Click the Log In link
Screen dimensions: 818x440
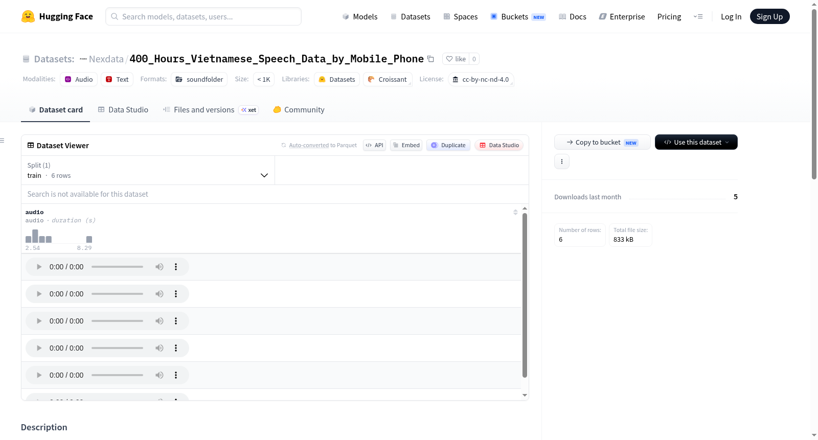click(731, 16)
